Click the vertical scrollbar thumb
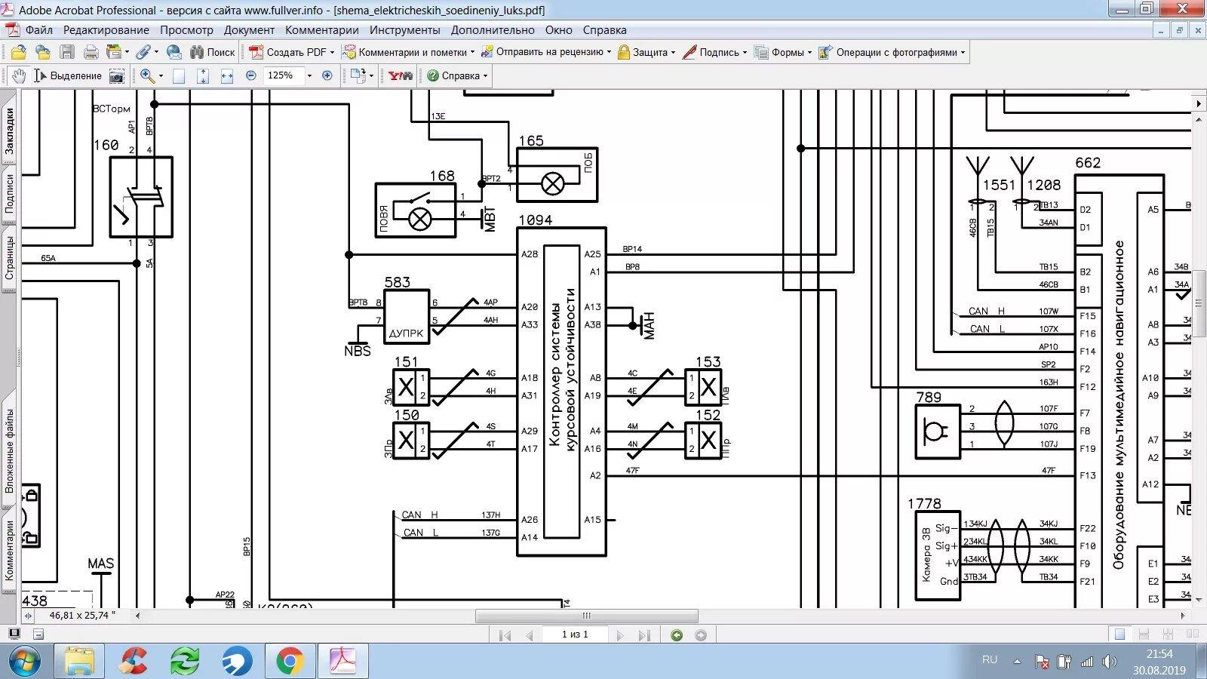Viewport: 1207px width, 679px height. pyautogui.click(x=1199, y=303)
